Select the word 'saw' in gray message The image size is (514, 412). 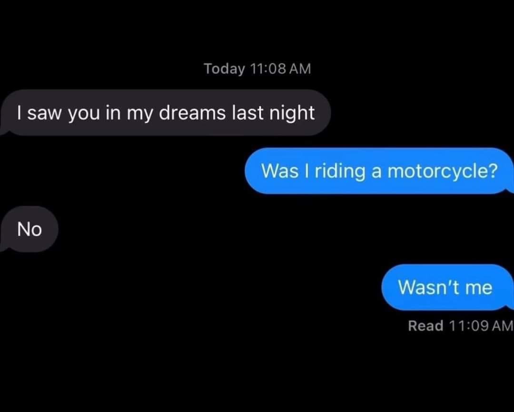[44, 113]
